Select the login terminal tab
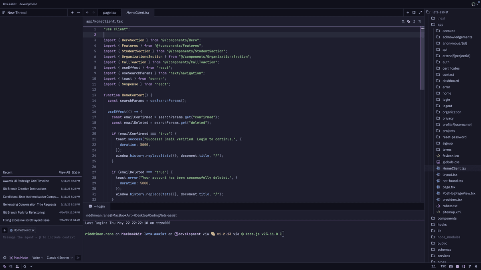The height and width of the screenshot is (270, 481). (x=97, y=206)
